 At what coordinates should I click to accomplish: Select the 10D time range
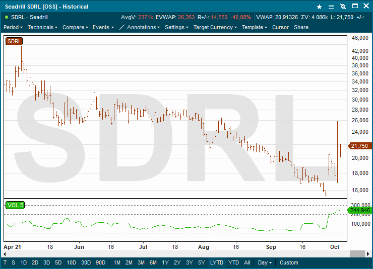(71, 262)
